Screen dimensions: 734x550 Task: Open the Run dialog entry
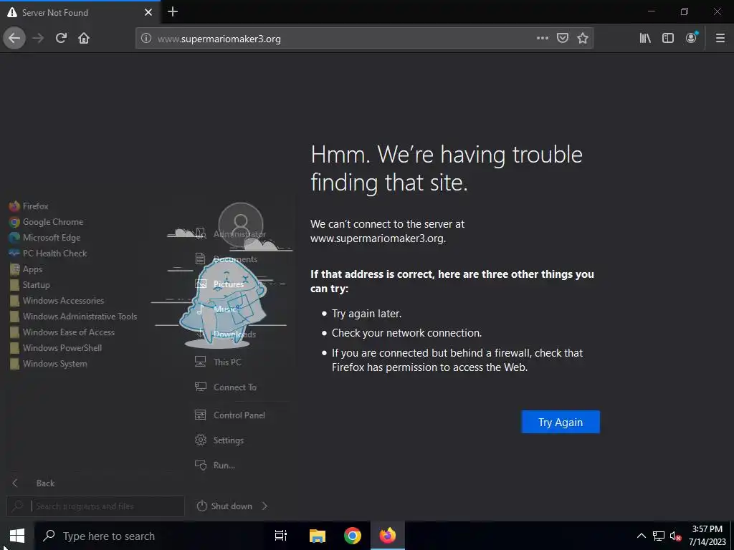(215, 465)
